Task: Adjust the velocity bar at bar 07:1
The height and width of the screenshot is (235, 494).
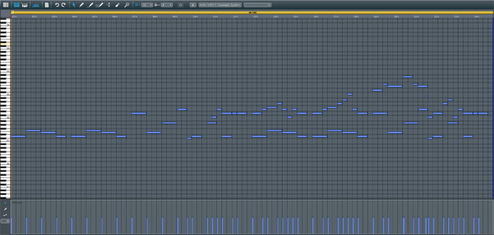Action: point(132,225)
